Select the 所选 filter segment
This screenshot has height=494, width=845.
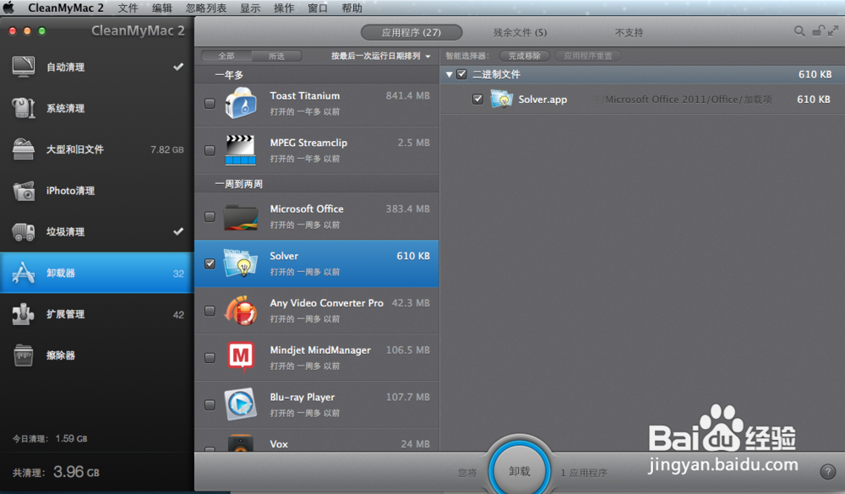coord(276,56)
